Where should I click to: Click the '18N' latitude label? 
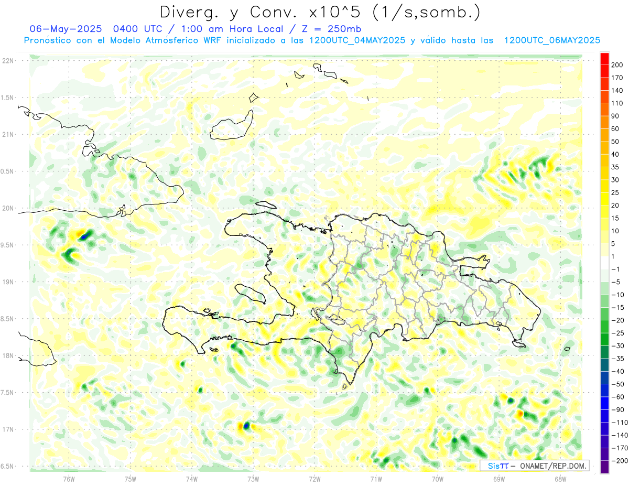7,356
